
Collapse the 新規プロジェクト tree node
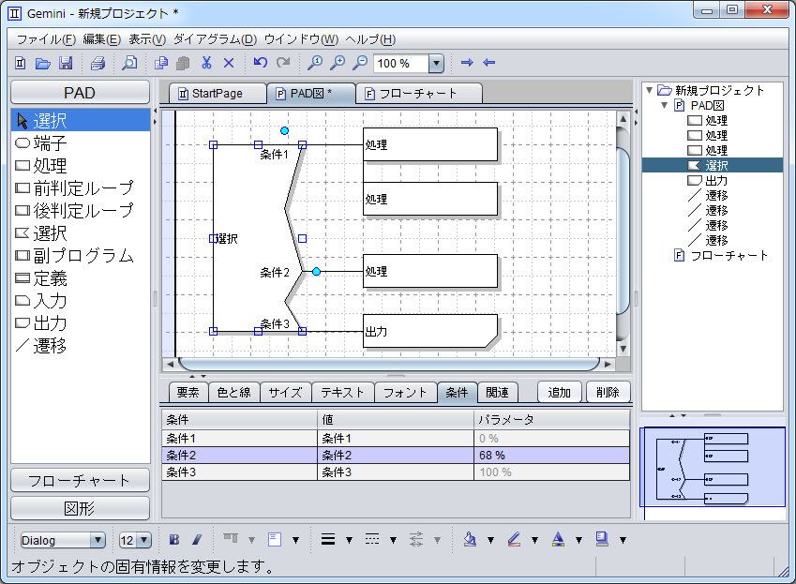(650, 90)
